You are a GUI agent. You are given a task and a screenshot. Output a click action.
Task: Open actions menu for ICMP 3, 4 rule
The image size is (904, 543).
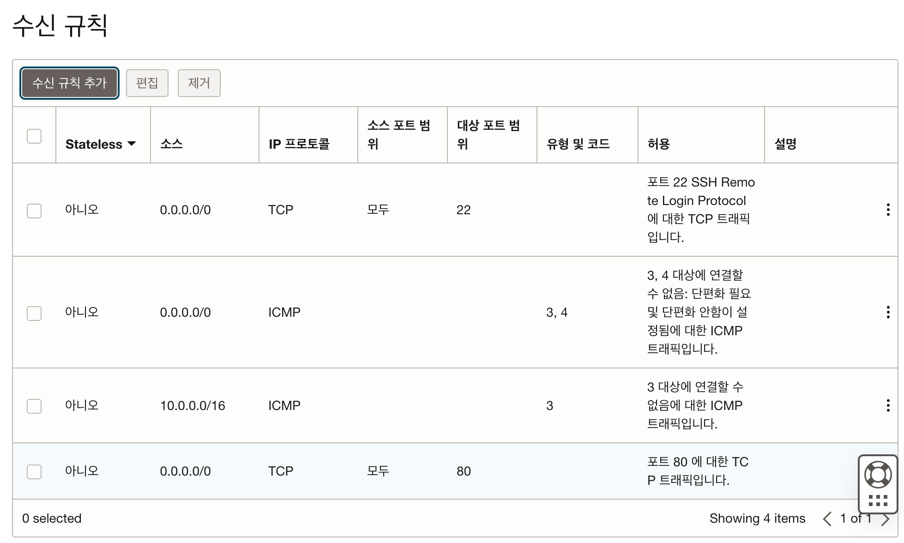888,312
